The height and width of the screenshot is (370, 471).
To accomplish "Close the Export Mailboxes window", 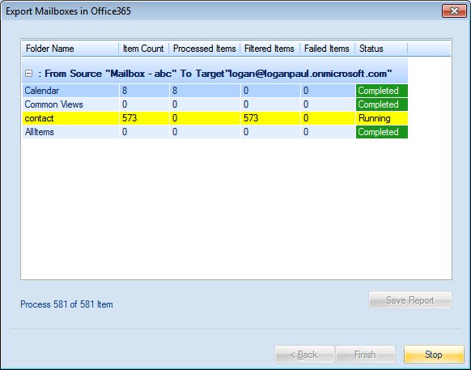I will tap(454, 11).
